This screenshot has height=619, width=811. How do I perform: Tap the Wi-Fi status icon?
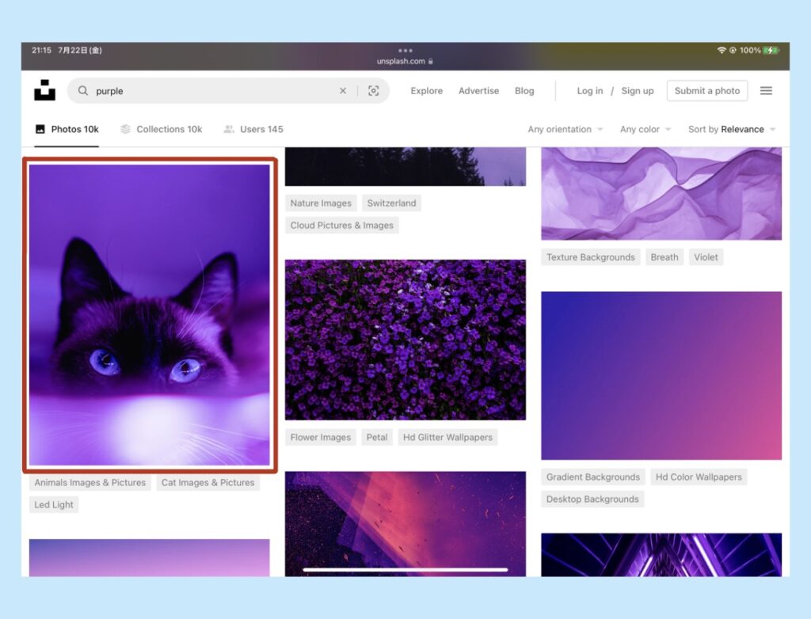tap(721, 50)
